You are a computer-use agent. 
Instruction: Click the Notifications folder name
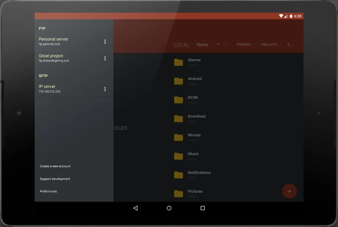pyautogui.click(x=199, y=172)
